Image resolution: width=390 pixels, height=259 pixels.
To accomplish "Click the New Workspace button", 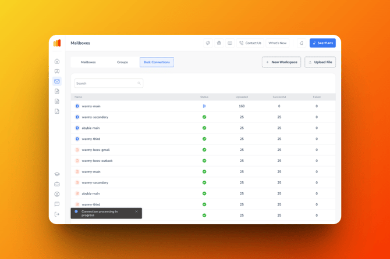I will tap(282, 62).
